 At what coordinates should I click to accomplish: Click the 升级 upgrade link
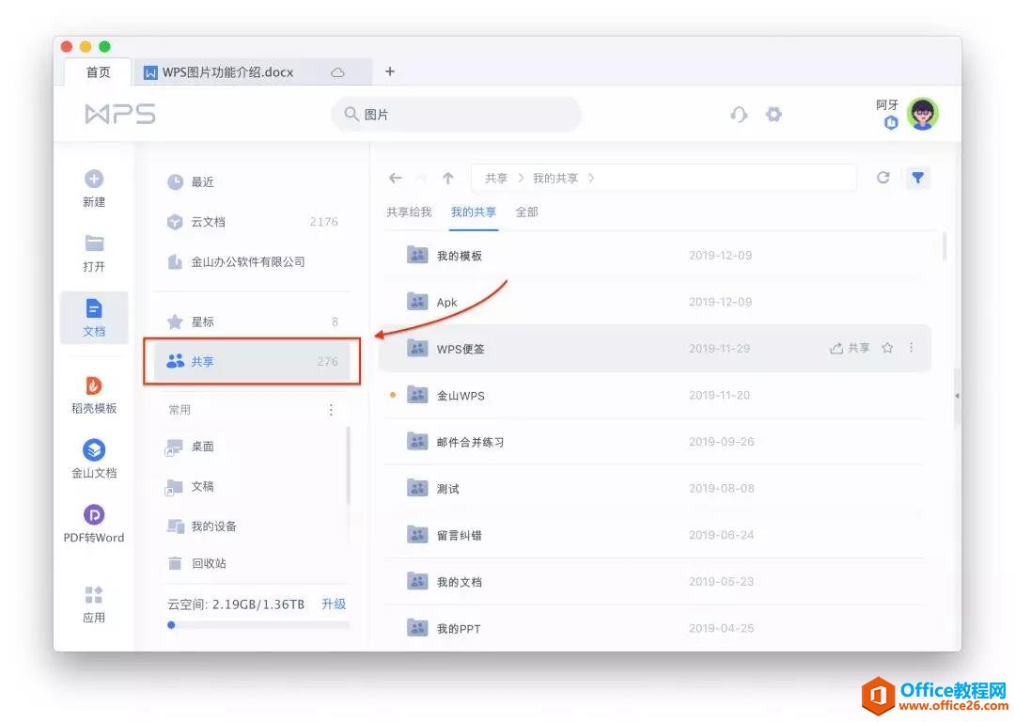coord(334,604)
